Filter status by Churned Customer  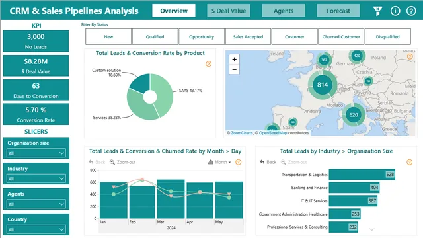pos(341,37)
